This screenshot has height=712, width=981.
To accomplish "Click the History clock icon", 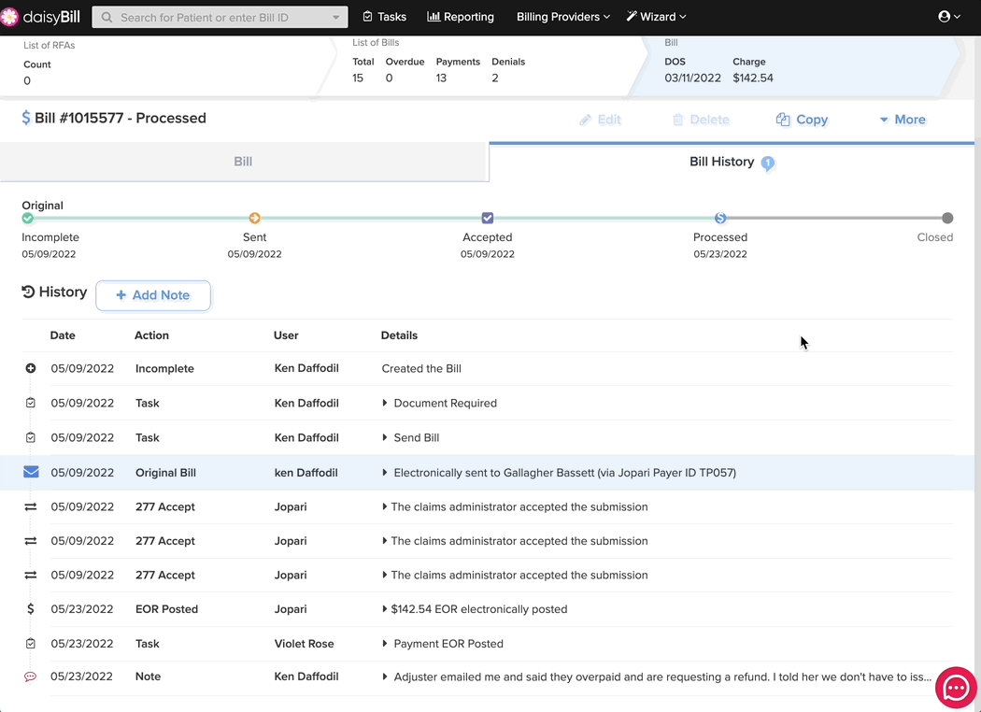I will 28,292.
